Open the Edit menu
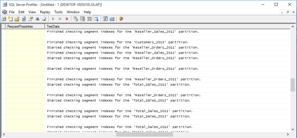 pyautogui.click(x=21, y=12)
